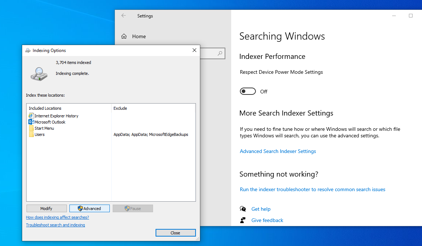Select the Microsoft Outlook icon
Viewport: 422px width, 246px height.
point(31,122)
